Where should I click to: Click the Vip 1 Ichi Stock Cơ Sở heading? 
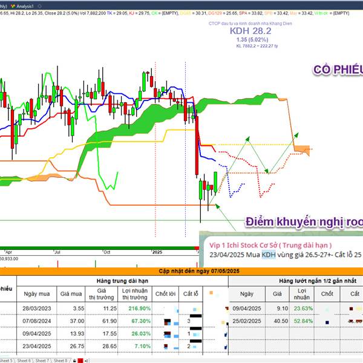click(270, 245)
